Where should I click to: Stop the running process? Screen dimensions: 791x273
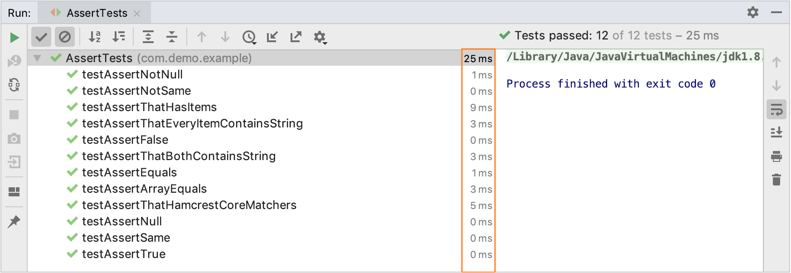[x=15, y=115]
